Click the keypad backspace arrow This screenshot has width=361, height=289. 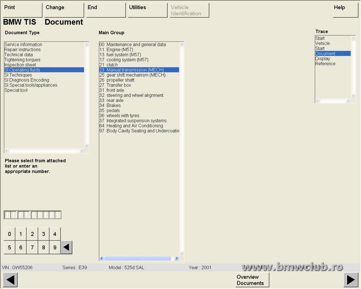click(66, 247)
